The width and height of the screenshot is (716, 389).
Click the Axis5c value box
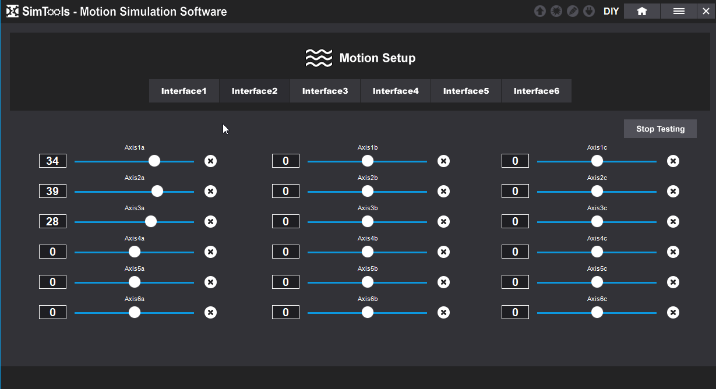[x=515, y=282]
